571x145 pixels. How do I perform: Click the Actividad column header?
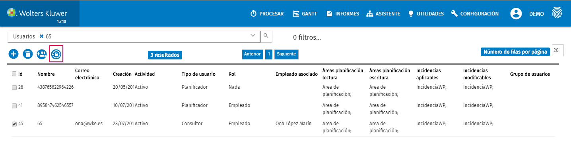click(145, 74)
